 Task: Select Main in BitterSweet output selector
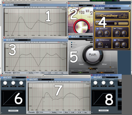tap(73, 70)
